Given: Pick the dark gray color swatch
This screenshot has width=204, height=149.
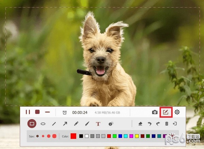Looking at the screenshot, I should coord(92,136).
